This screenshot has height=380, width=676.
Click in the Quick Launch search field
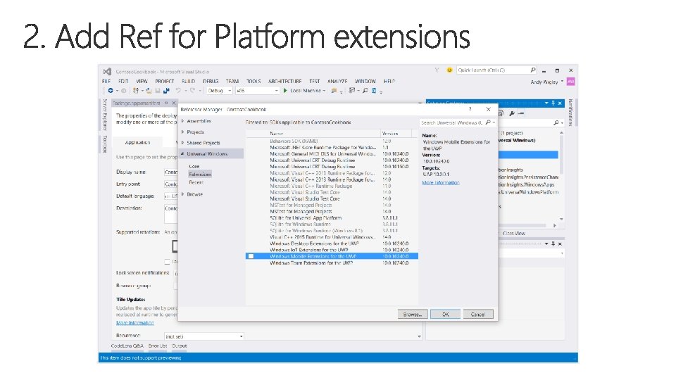(x=493, y=70)
